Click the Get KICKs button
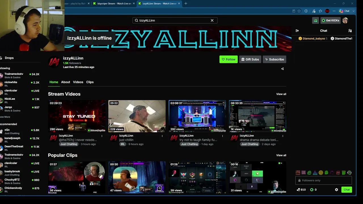The width and height of the screenshot is (363, 204). click(330, 20)
